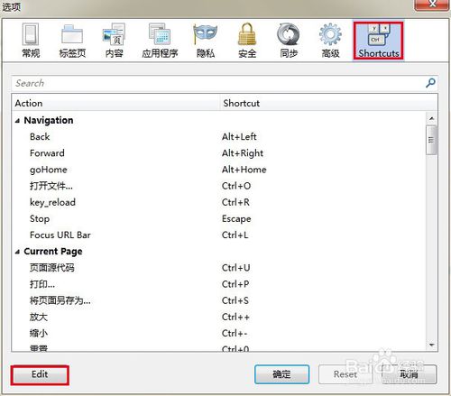The width and height of the screenshot is (451, 396).
Task: Click the search magnifier icon
Action: click(430, 83)
